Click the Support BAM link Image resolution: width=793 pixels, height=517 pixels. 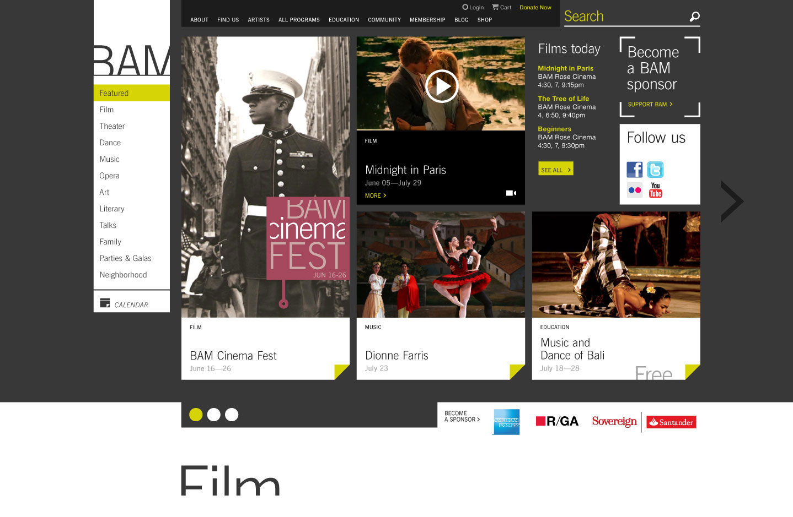pos(650,104)
